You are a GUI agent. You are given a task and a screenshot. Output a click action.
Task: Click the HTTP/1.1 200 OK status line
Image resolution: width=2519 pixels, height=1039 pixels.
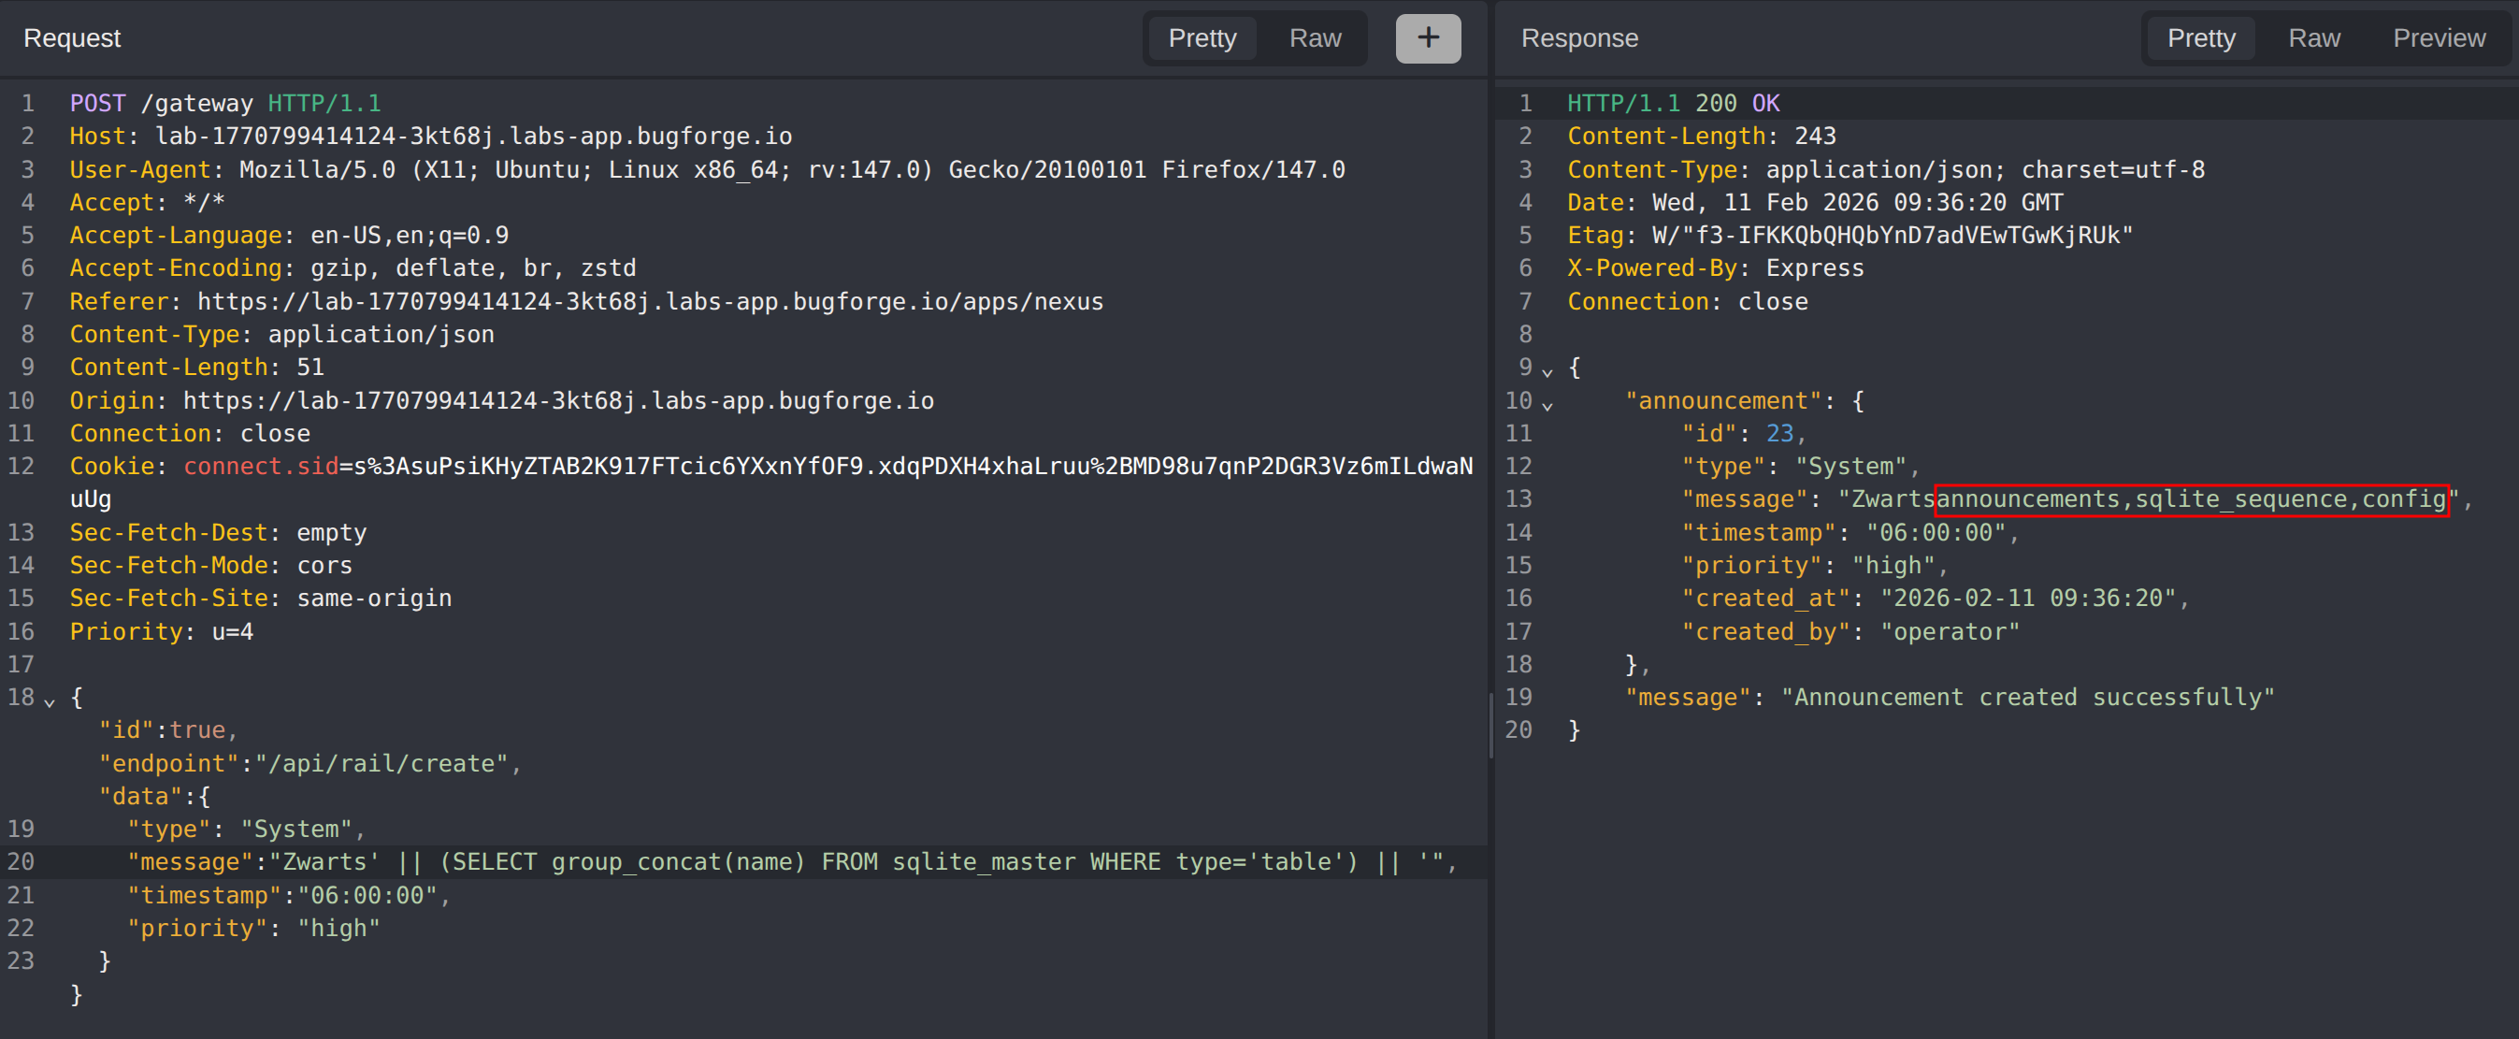[x=1672, y=104]
